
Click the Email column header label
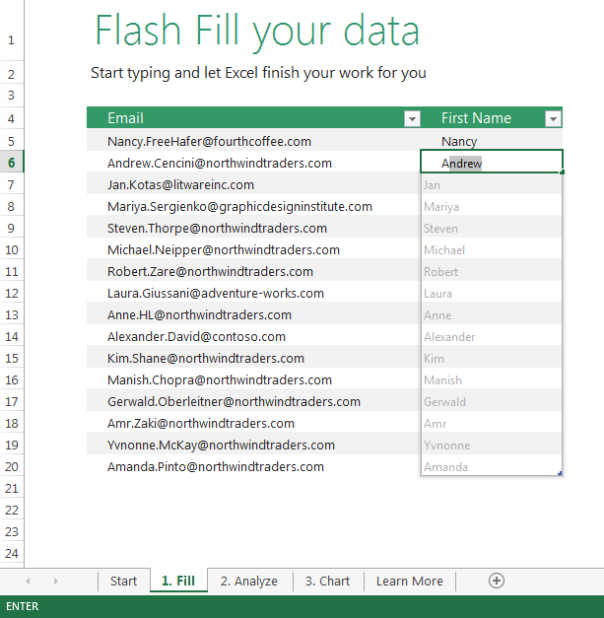125,118
